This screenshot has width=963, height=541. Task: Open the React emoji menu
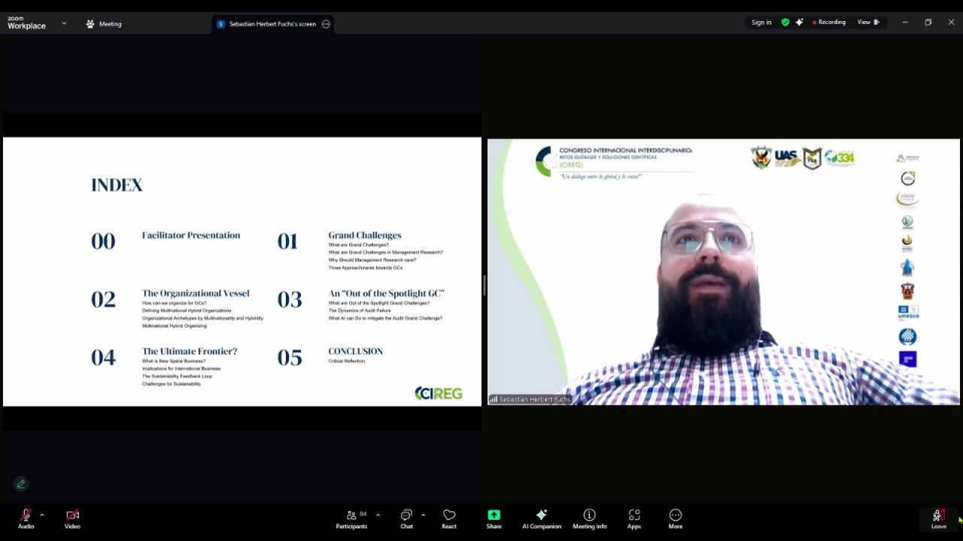[x=449, y=518]
